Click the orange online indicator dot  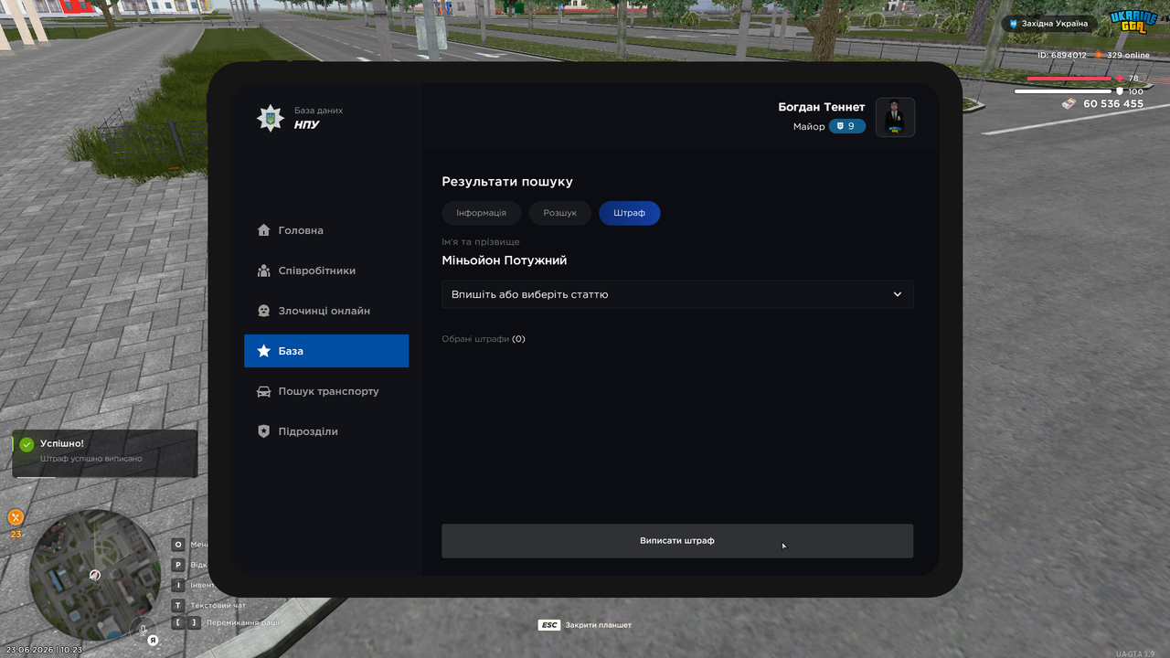tap(1099, 55)
